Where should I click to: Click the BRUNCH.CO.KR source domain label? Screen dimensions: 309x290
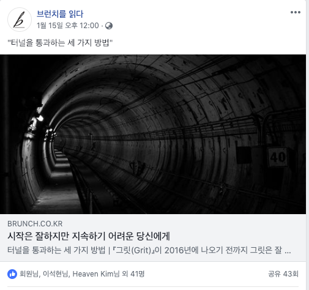(x=35, y=224)
